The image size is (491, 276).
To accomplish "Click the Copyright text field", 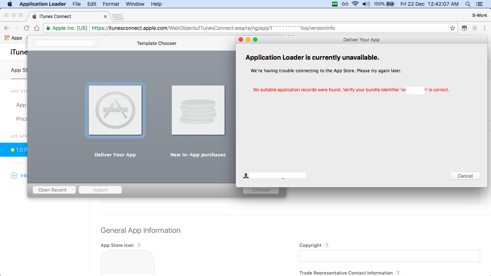I will 390,256.
